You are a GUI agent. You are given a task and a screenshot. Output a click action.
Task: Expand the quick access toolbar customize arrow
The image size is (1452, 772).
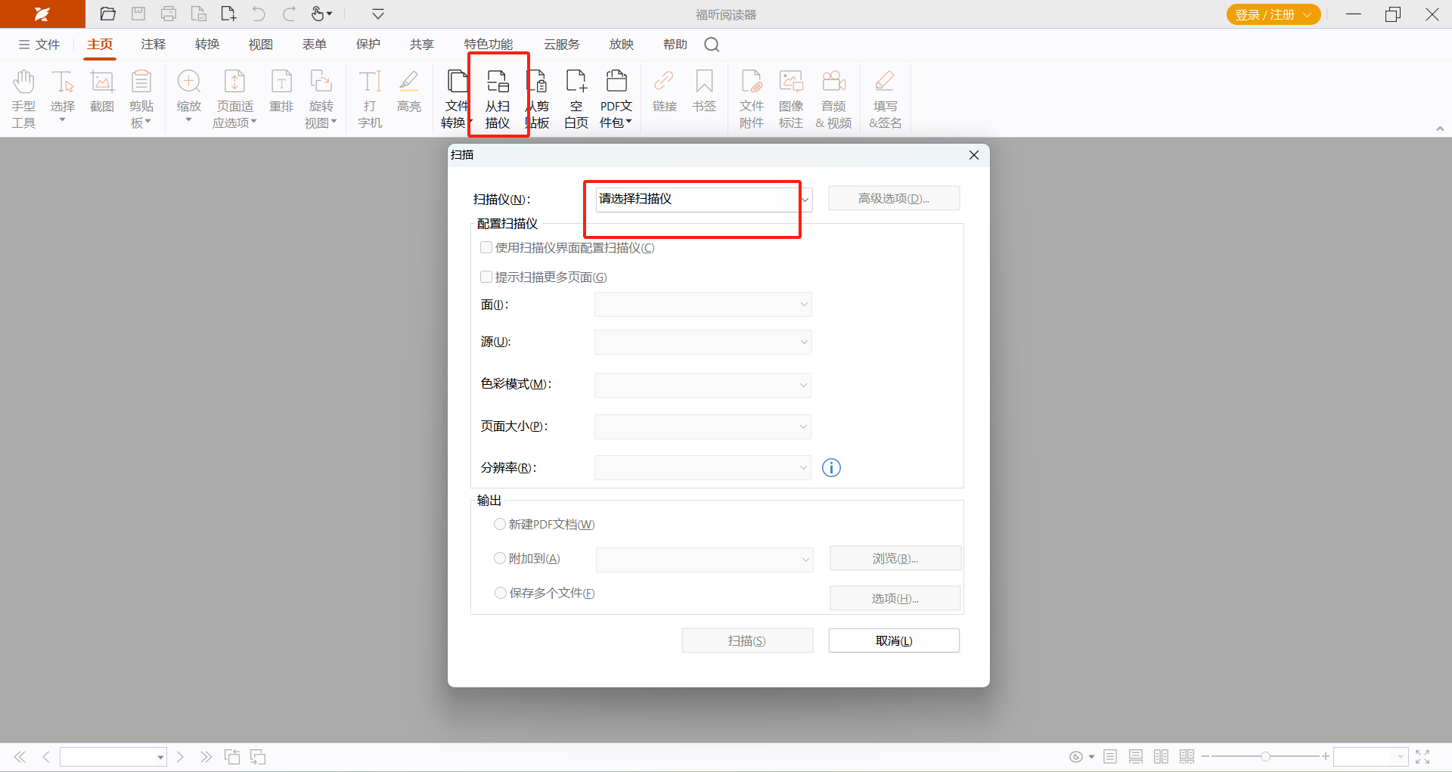[x=378, y=14]
